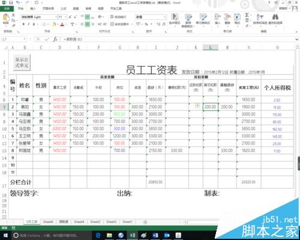The height and width of the screenshot is (240, 300).
Task: Switch to the Sheet4 worksheet tab
Action: click(x=79, y=222)
